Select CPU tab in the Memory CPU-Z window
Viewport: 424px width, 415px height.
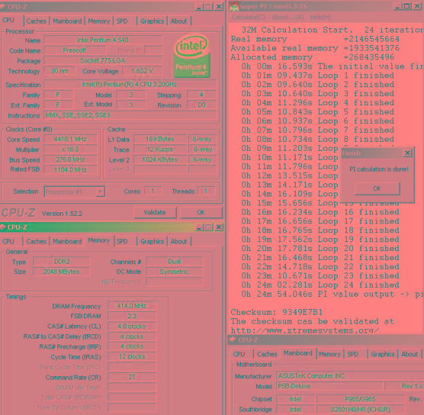tap(8, 241)
